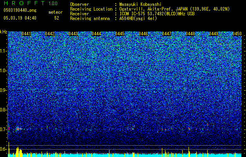Click the 0.8 frequency axis label
This screenshot has width=246, height=157.
pyautogui.click(x=4, y=110)
